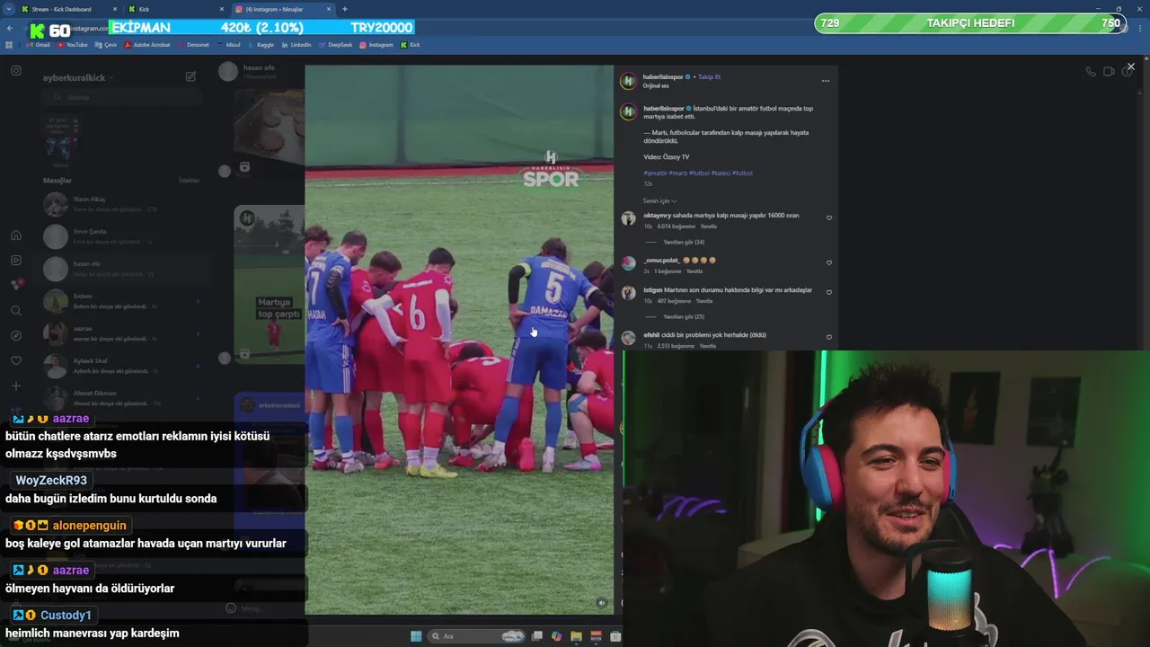Create new post with plus icon

click(x=16, y=386)
